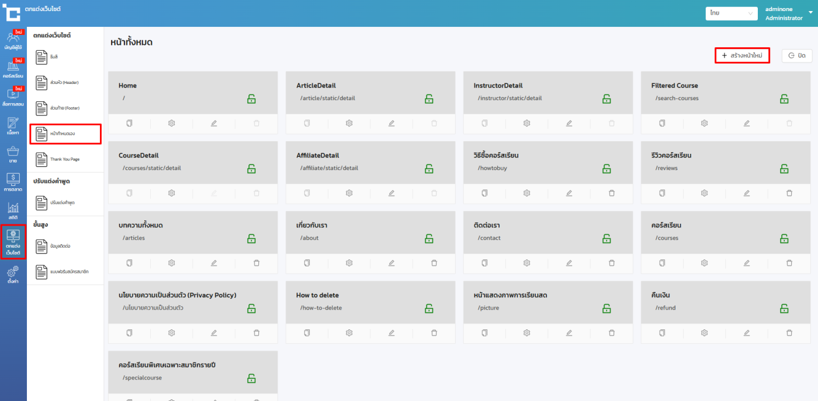818x401 pixels.
Task: Delete the รีวิวคอร์สเรียน page using trash icon
Action: [789, 193]
